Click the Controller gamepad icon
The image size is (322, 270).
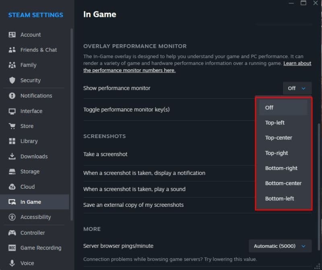tap(12, 233)
